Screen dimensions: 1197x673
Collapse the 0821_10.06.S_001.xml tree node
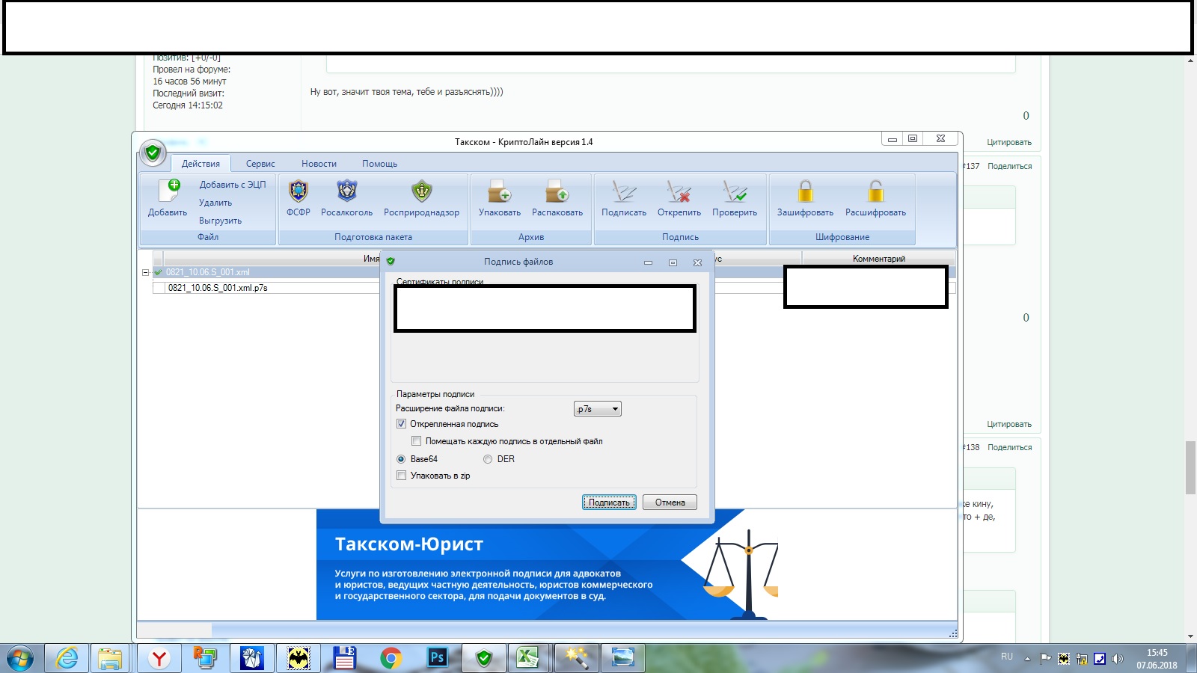(x=145, y=272)
